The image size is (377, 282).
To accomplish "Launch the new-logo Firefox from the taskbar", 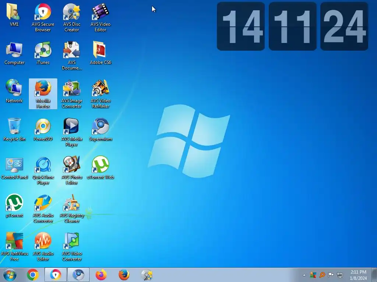I will [101, 275].
